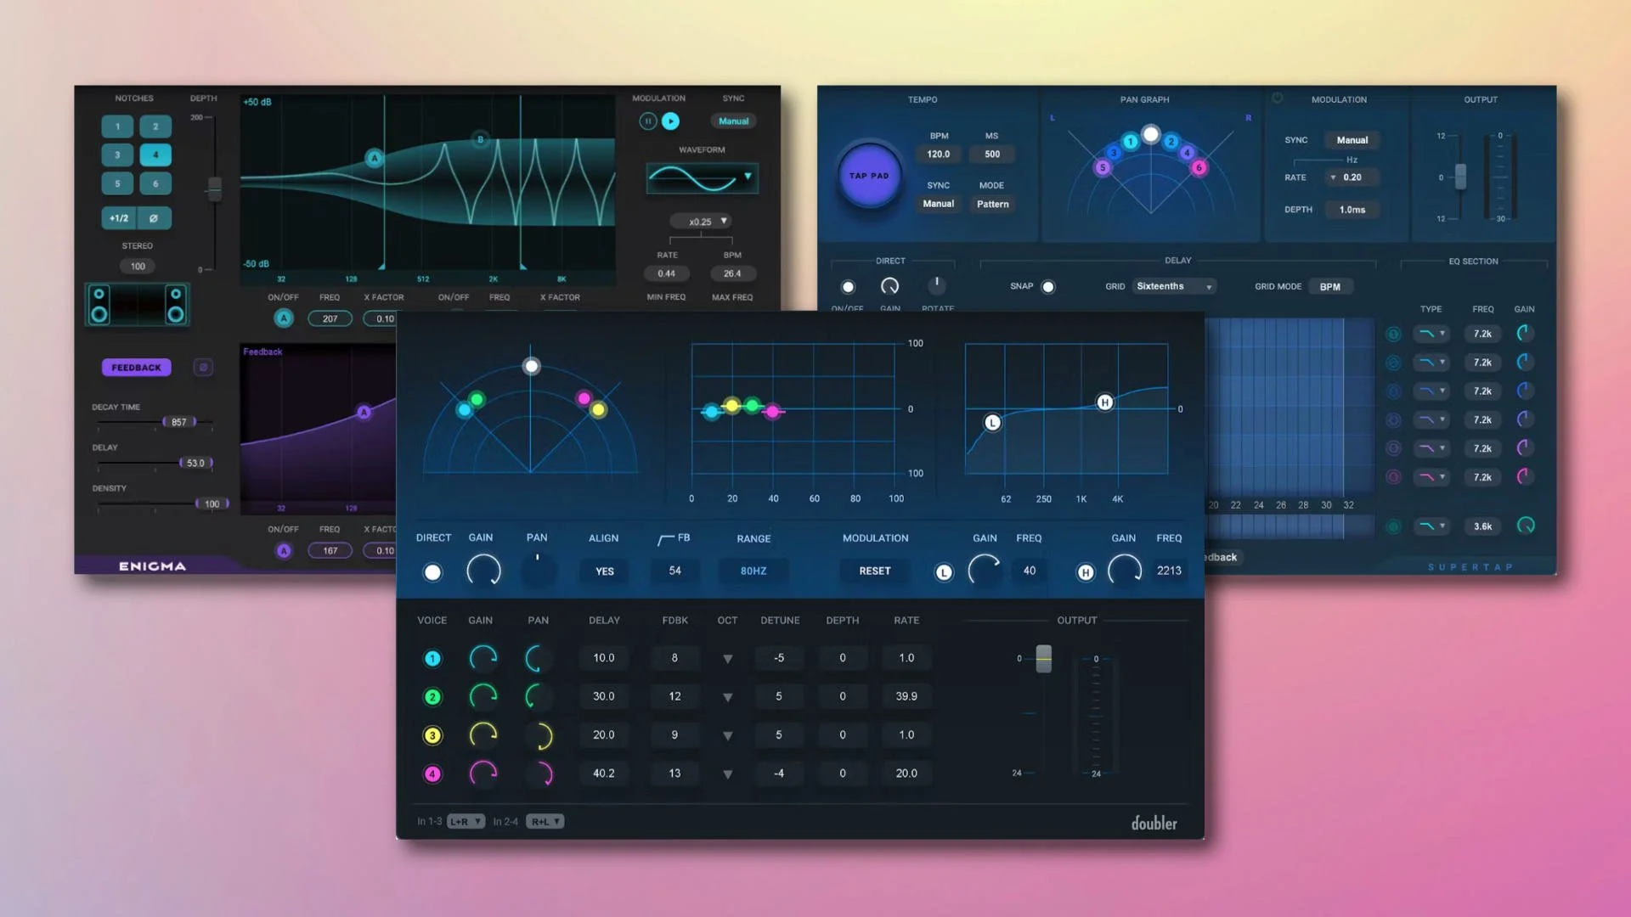Click the Rotate knob in SuperTap's Direct section

pyautogui.click(x=938, y=286)
